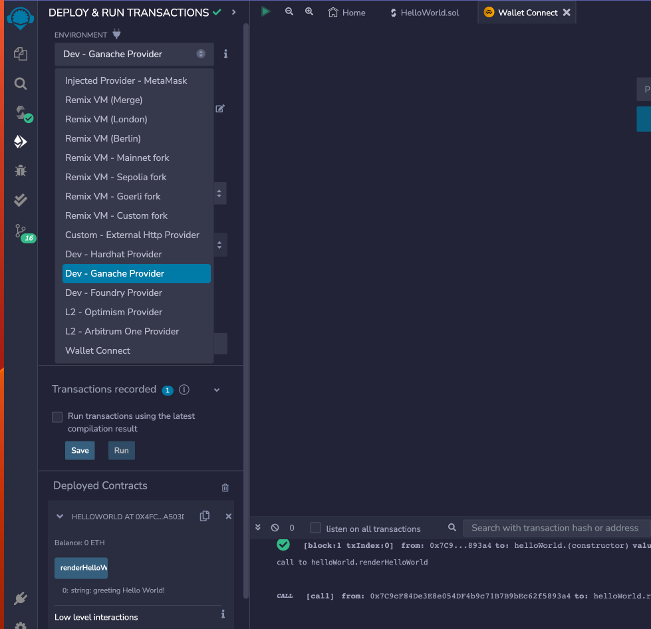Open the Git source control icon

pyautogui.click(x=24, y=233)
